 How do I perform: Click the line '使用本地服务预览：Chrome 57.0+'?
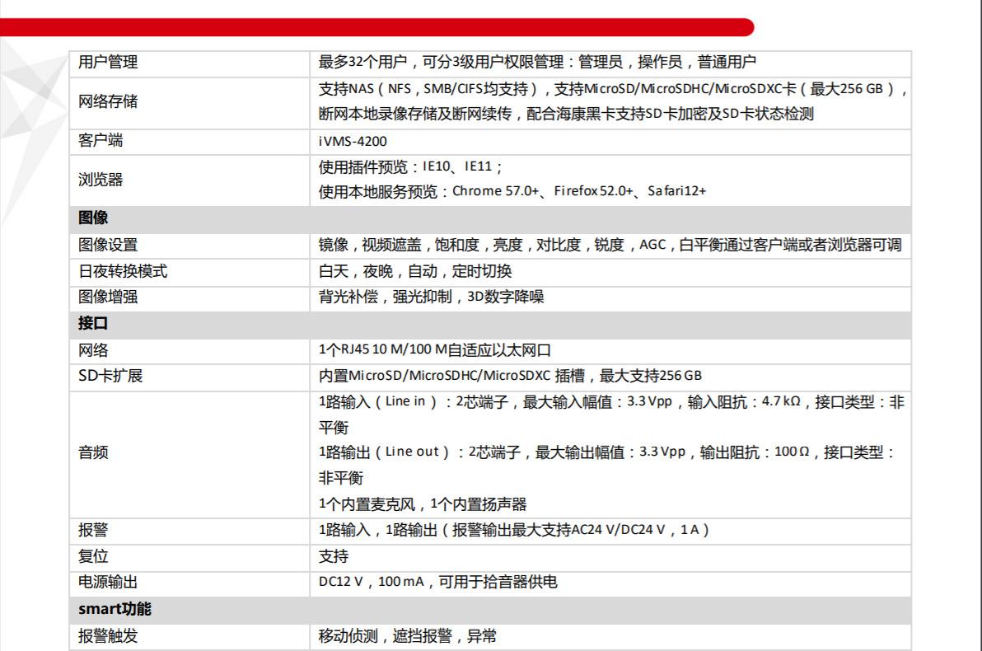[x=512, y=191]
